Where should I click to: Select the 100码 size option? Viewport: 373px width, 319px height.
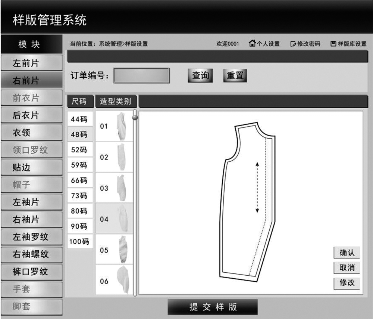(79, 242)
